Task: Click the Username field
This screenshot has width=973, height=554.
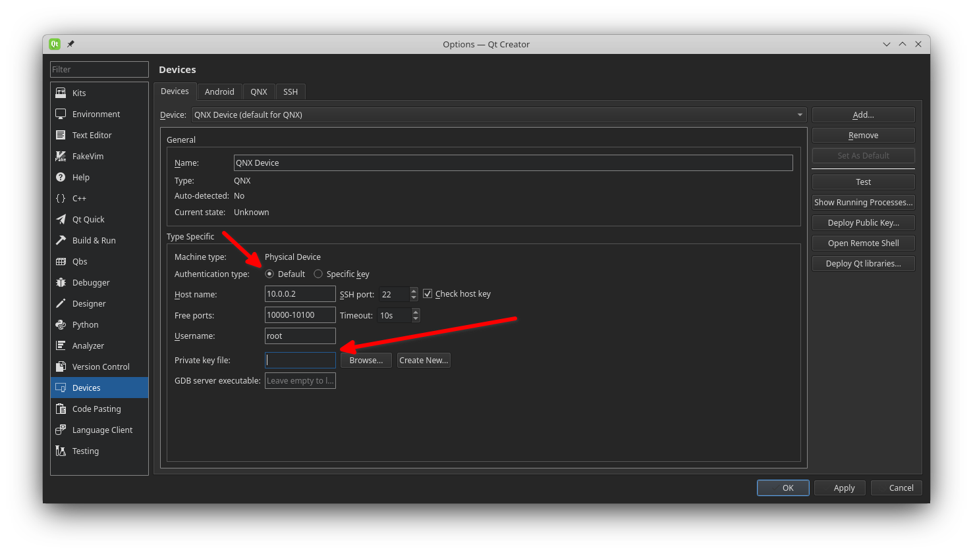Action: click(300, 336)
